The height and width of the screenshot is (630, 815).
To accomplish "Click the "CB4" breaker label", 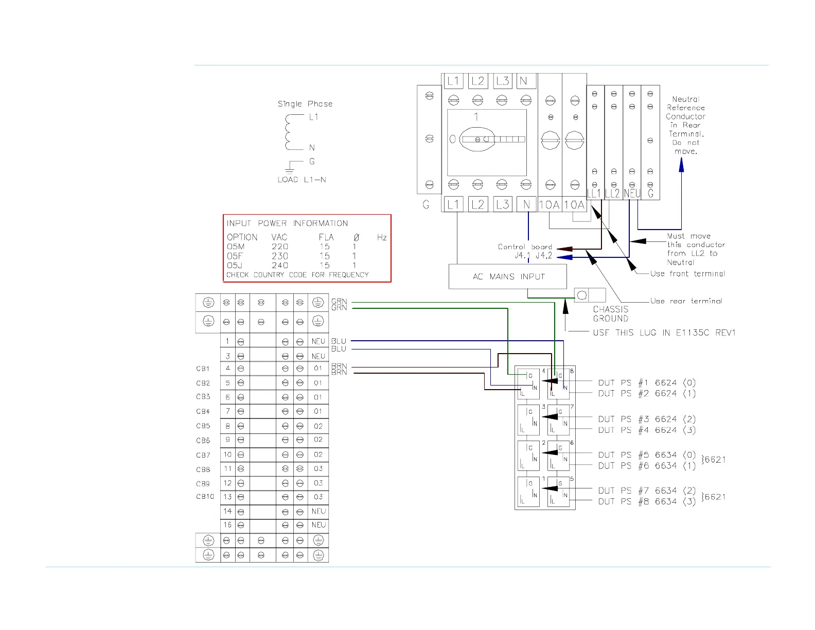I will pyautogui.click(x=203, y=411).
